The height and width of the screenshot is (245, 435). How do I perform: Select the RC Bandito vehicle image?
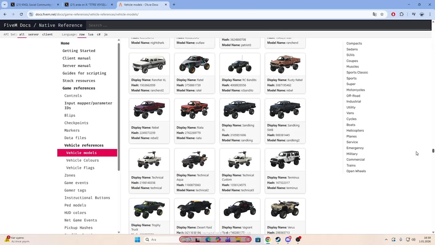[240, 64]
